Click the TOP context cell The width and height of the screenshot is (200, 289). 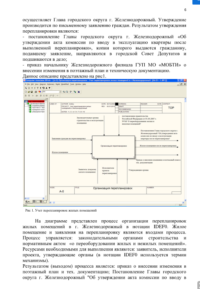coord(171,107)
